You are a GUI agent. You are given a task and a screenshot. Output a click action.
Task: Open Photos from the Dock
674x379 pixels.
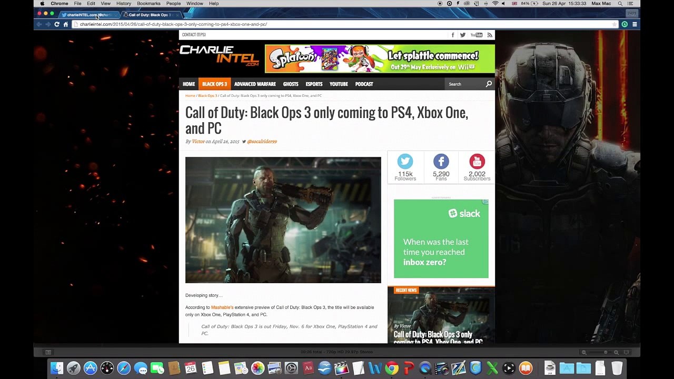[257, 368]
